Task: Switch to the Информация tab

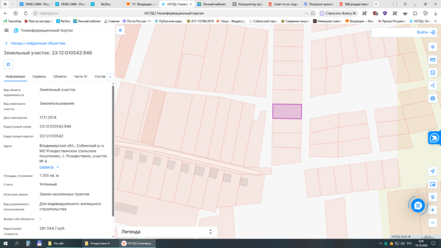Action: tap(15, 77)
